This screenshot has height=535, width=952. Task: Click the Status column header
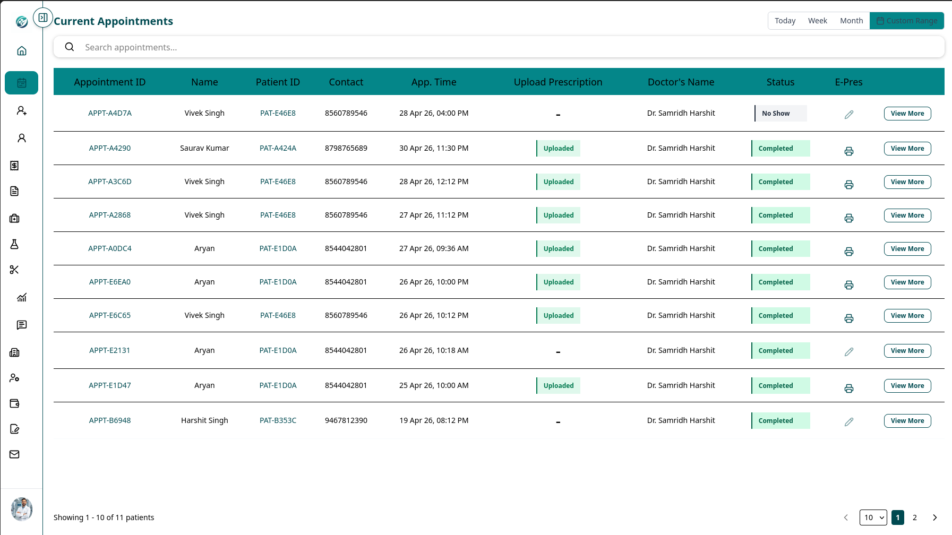pyautogui.click(x=781, y=82)
